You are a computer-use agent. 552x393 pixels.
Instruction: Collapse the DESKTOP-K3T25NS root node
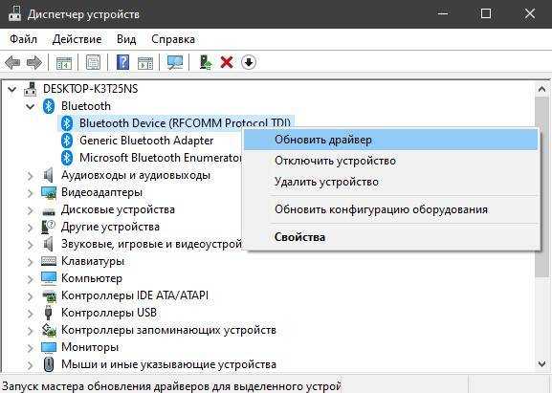12,89
